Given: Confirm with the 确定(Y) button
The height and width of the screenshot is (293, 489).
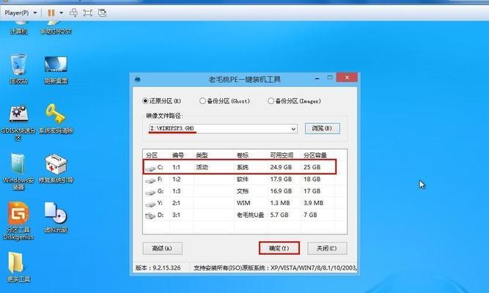Looking at the screenshot, I should point(279,248).
